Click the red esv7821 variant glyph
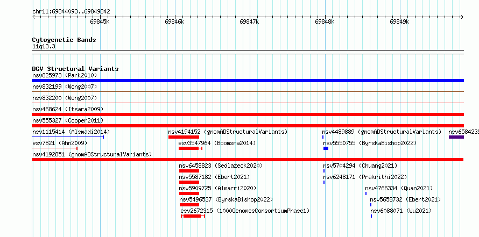The image size is (479, 237). (x=55, y=148)
